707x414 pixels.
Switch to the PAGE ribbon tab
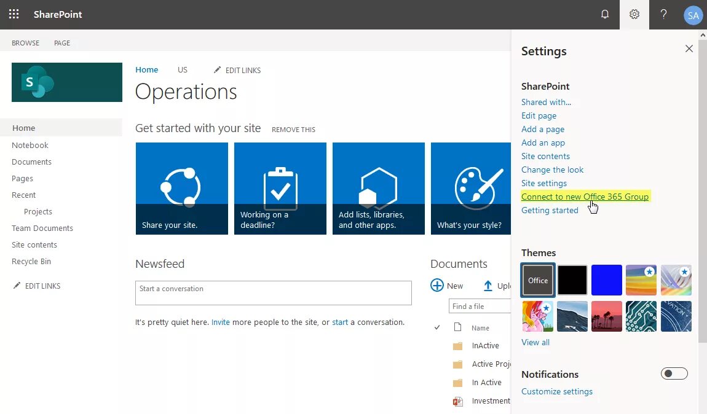[62, 43]
